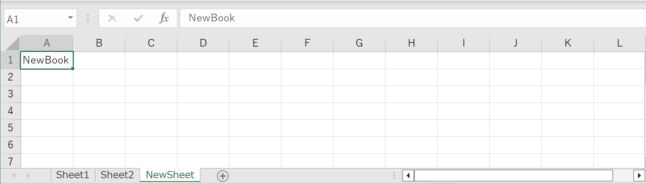Click the Insert Function fx icon

[x=164, y=18]
